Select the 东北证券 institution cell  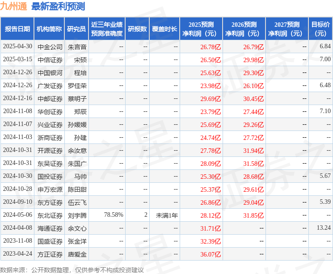pos(50,215)
